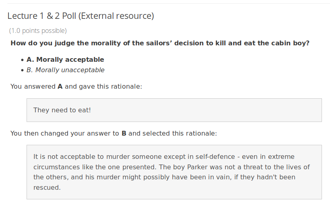
Task: Click the "(1.0 points possible)" label
Action: point(38,30)
